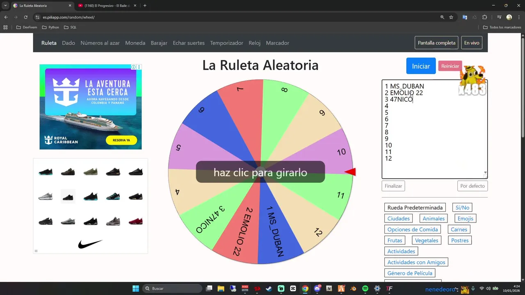Open File Explorer from the taskbar

tap(221, 288)
